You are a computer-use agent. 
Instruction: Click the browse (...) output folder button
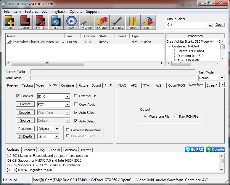click(210, 25)
